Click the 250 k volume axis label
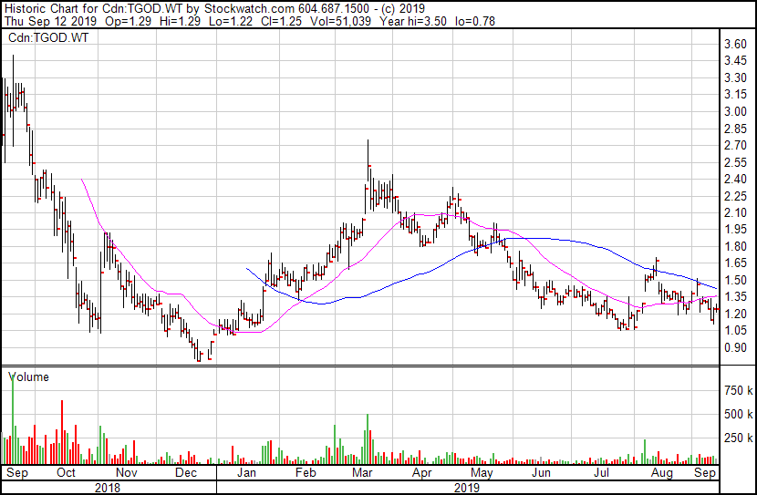 738,438
